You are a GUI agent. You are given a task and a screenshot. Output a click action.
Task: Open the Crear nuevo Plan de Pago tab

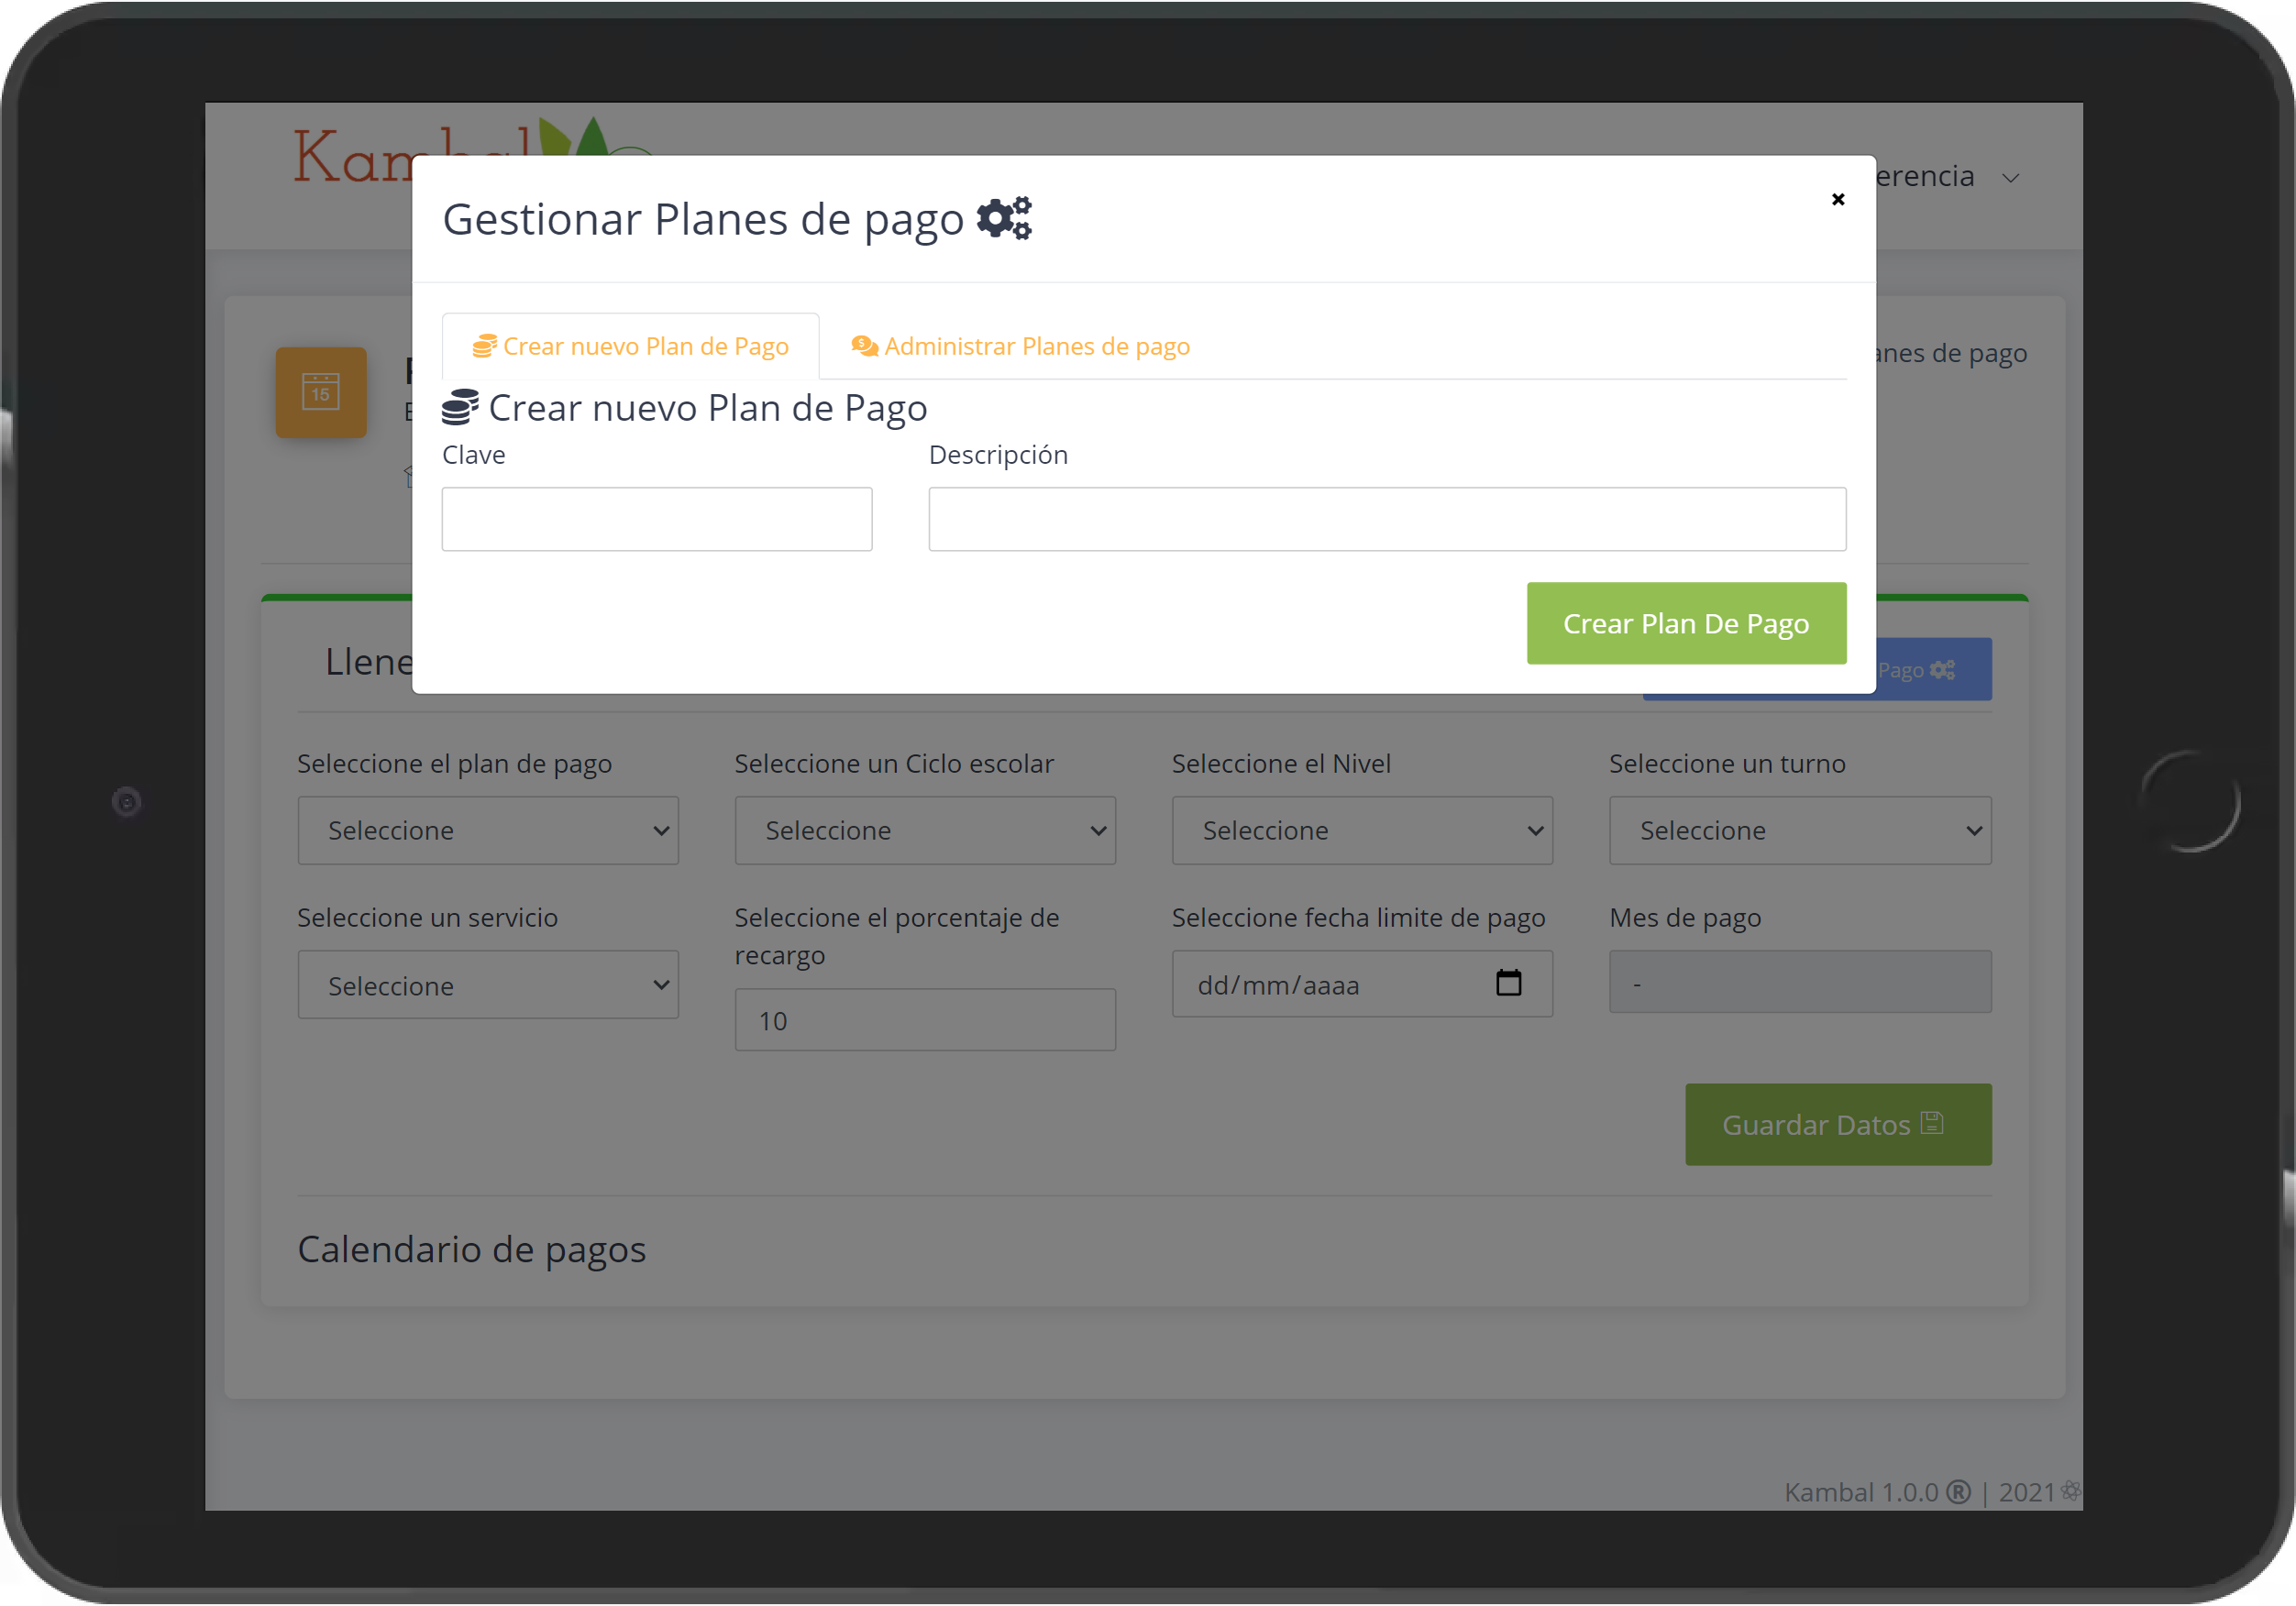coord(630,346)
